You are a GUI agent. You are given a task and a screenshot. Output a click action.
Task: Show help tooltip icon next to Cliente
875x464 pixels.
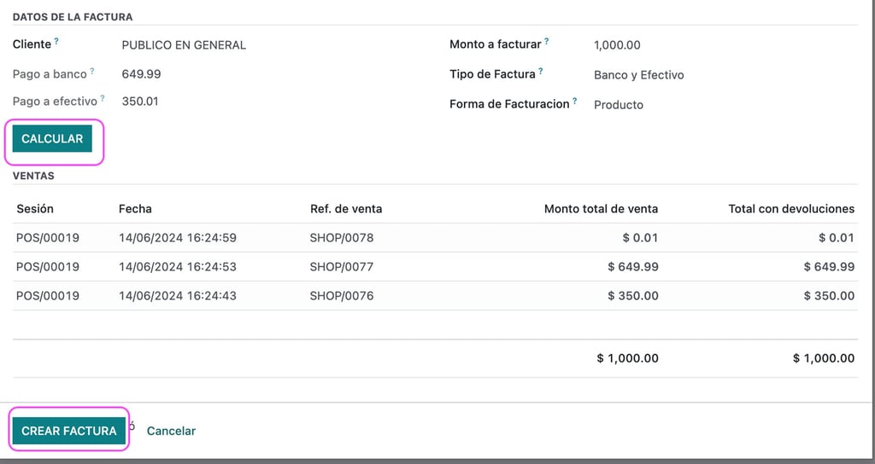56,41
